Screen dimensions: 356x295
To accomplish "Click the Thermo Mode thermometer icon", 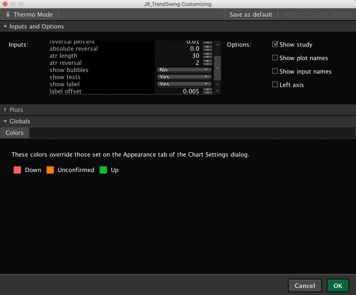I will coord(8,15).
